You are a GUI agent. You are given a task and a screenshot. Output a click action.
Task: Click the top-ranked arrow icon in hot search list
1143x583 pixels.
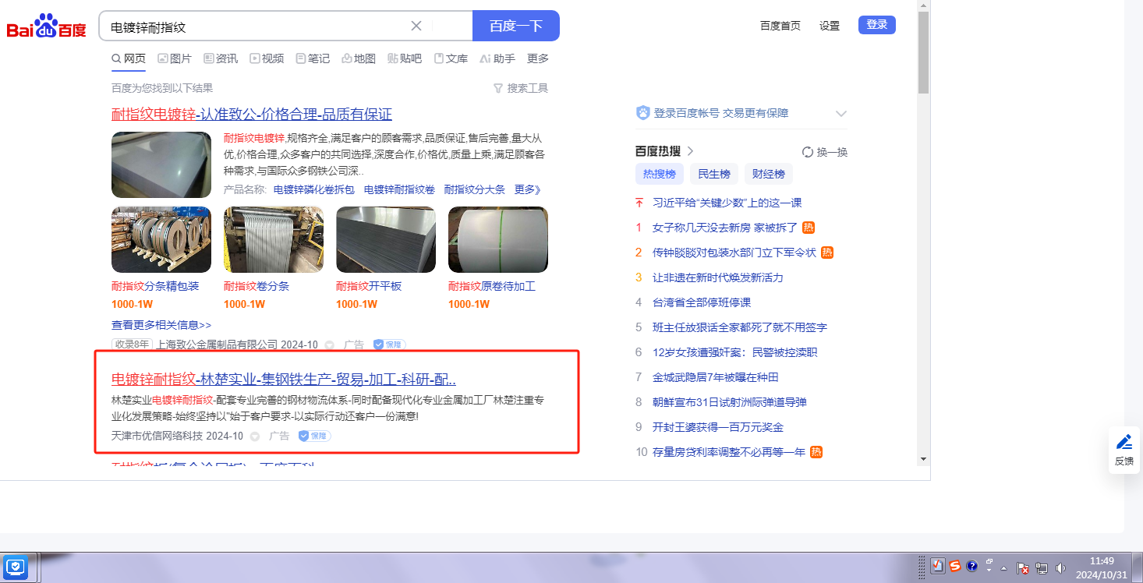pos(639,203)
